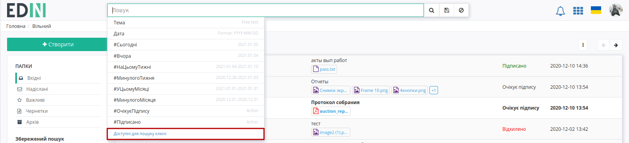Open the image2 (1).p... attachment
Image resolution: width=629 pixels, height=143 pixels.
pos(330,132)
